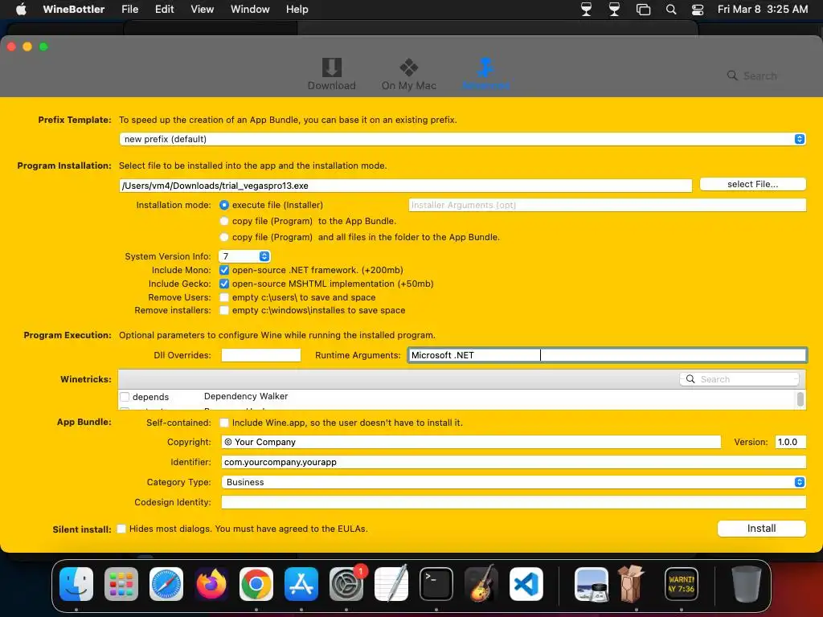Open Preview from the dock
The height and width of the screenshot is (617, 823).
[592, 584]
